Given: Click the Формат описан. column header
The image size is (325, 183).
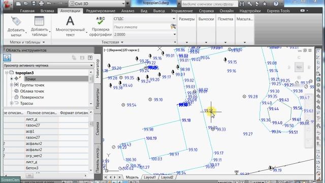Looking at the screenshot, I should click(74, 113).
